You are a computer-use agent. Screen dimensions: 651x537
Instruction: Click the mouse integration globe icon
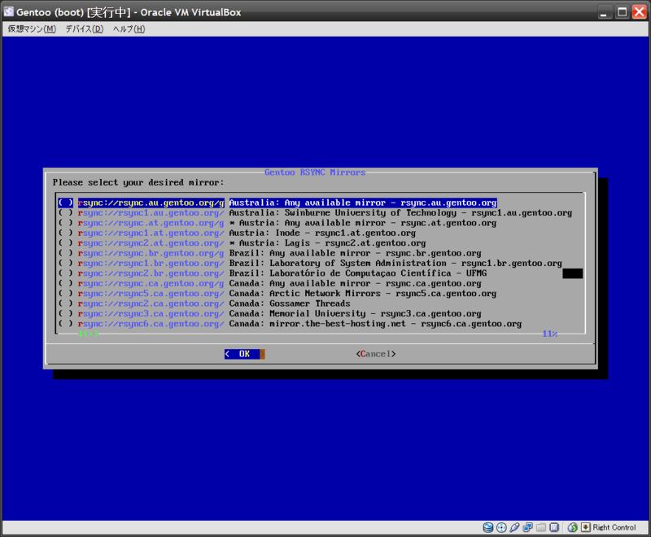(x=573, y=527)
